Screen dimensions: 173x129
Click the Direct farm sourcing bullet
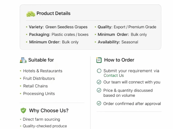(x=41, y=119)
